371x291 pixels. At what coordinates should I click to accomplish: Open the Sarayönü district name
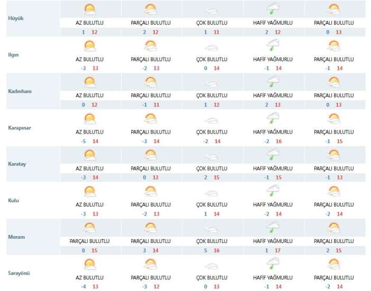point(20,273)
